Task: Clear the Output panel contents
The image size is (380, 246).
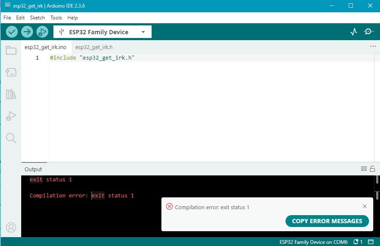Action: [363, 169]
